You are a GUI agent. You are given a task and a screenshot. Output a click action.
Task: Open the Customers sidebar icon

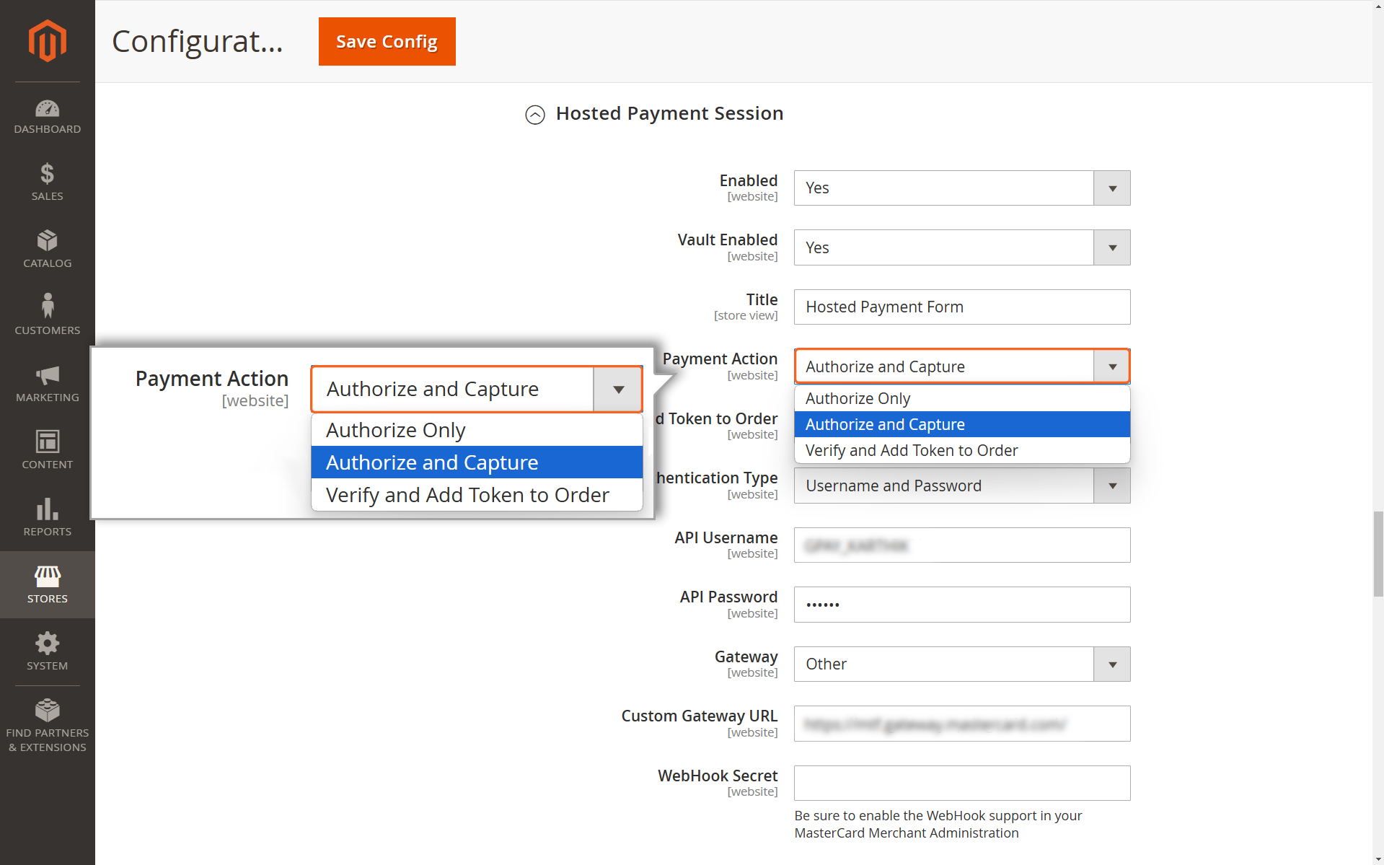tap(47, 306)
